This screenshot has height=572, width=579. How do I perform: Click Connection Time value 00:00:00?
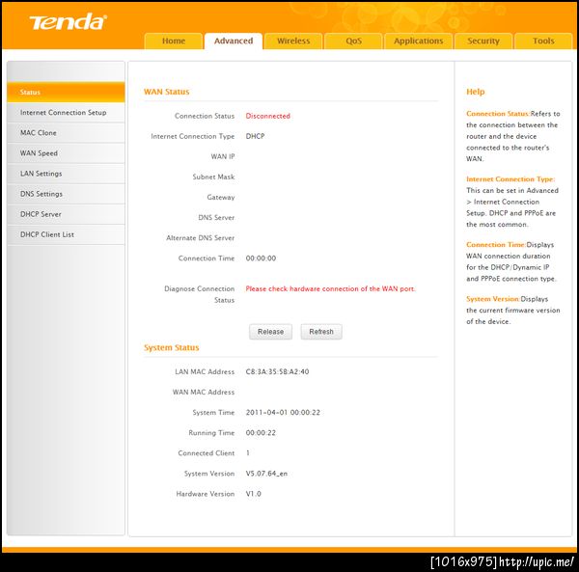click(261, 259)
